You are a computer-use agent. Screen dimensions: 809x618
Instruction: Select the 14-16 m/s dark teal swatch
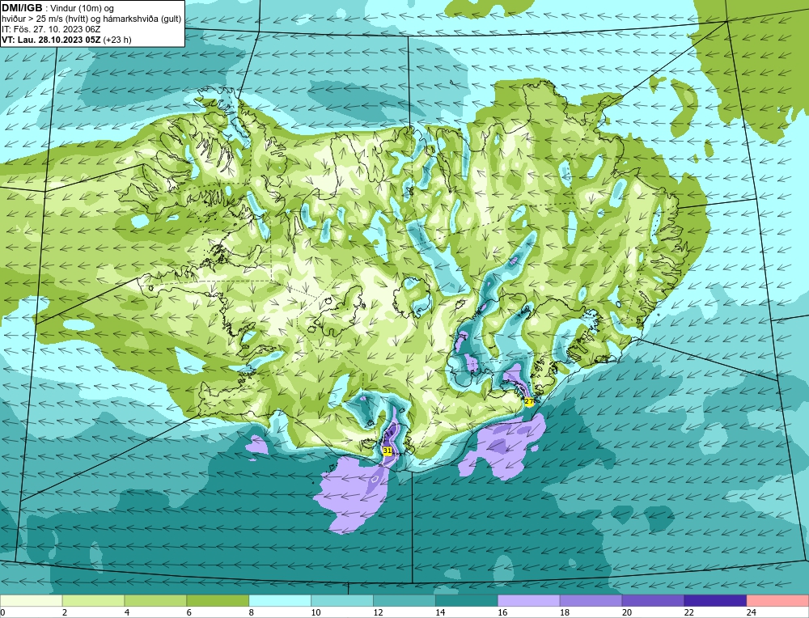pyautogui.click(x=467, y=600)
